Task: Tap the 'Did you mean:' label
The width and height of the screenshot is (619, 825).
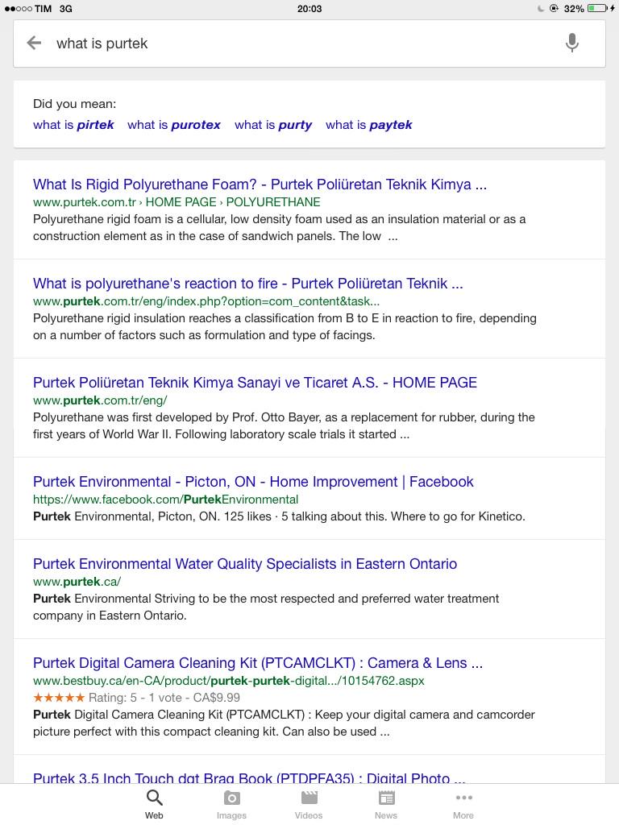Action: [x=75, y=104]
